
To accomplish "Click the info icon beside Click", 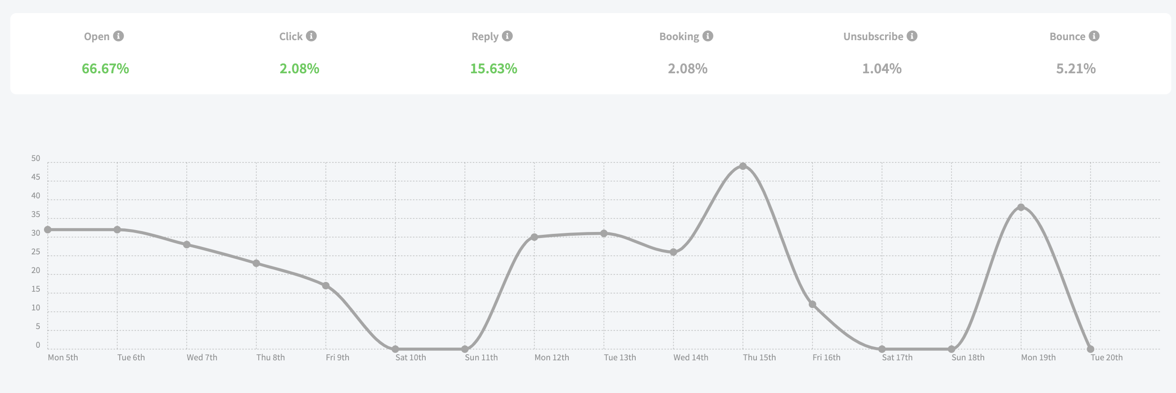I will (311, 36).
